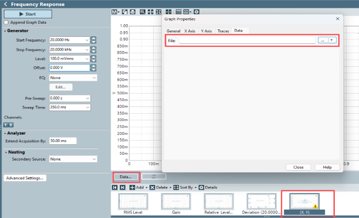Open graph properties gear icon in toolbar
The height and width of the screenshot is (218, 359).
point(196,12)
